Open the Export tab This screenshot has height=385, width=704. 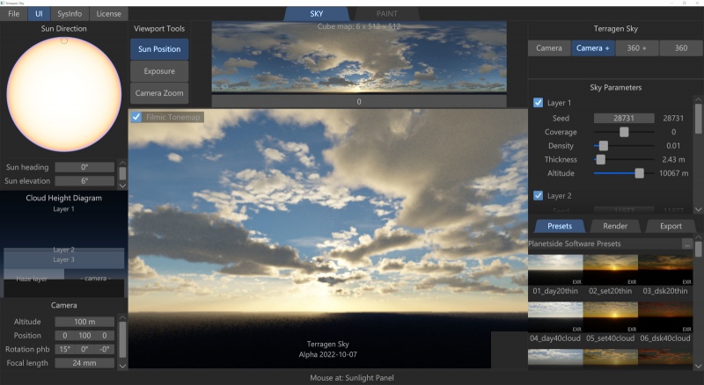click(x=671, y=226)
